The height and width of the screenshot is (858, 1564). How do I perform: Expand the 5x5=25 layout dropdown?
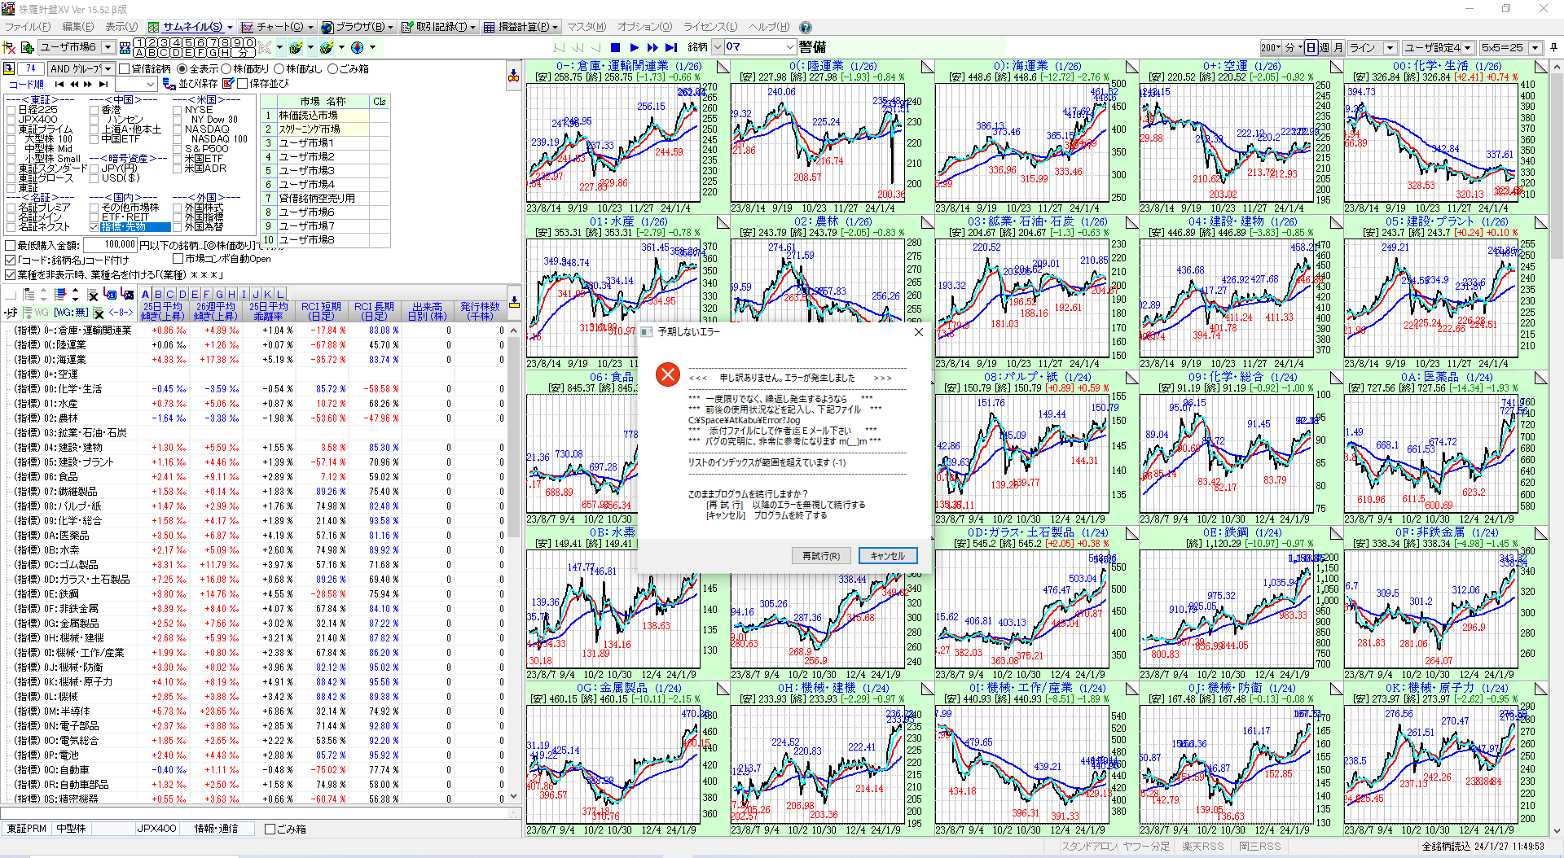click(x=1535, y=47)
